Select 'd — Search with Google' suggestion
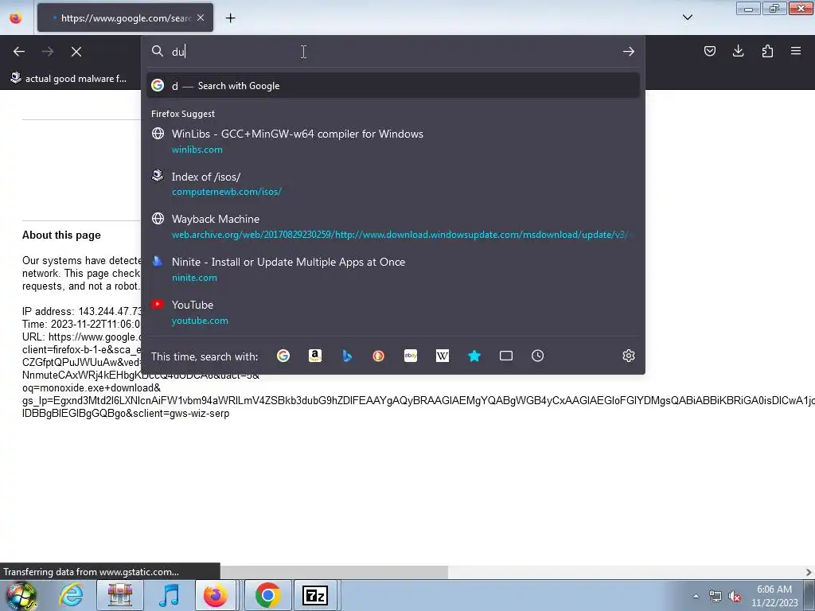This screenshot has width=815, height=611. click(x=393, y=86)
